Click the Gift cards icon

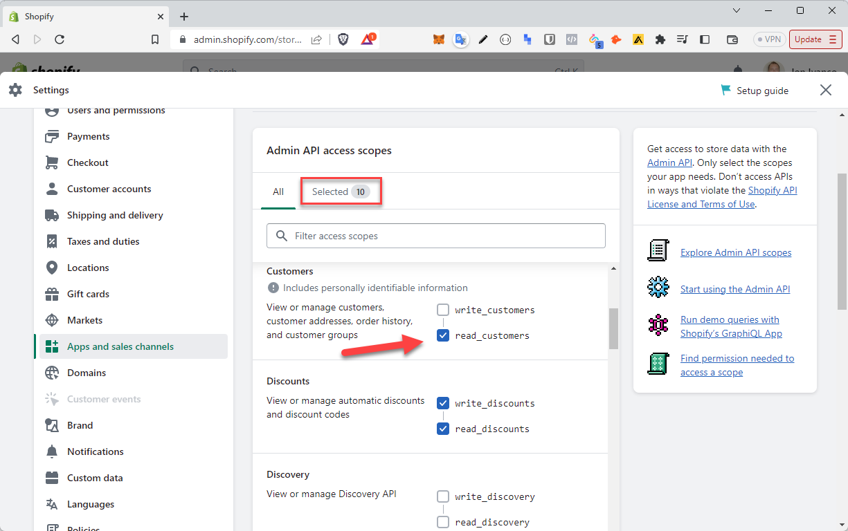click(52, 294)
